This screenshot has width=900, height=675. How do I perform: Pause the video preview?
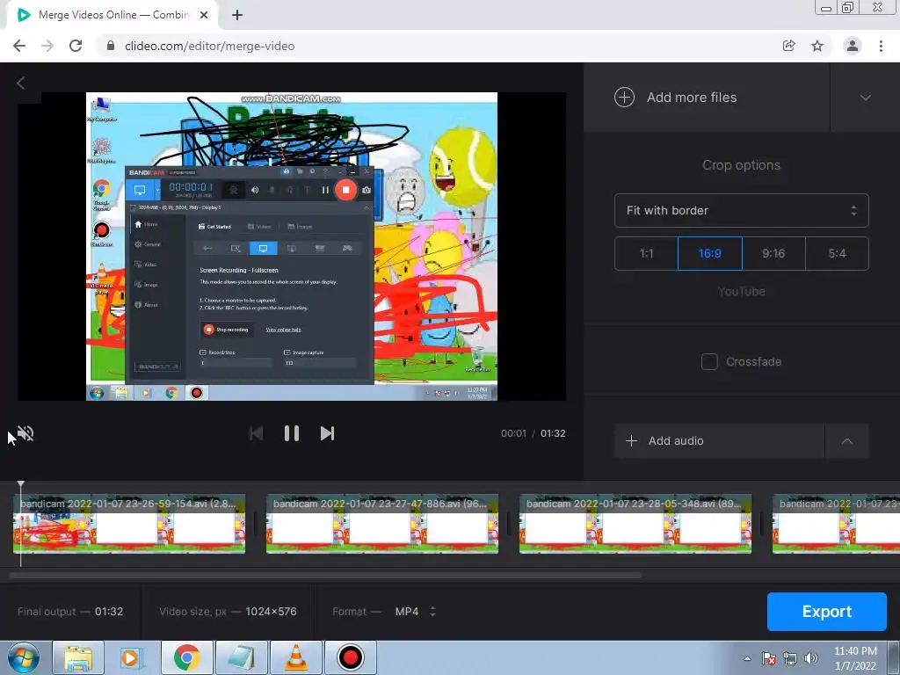coord(292,433)
